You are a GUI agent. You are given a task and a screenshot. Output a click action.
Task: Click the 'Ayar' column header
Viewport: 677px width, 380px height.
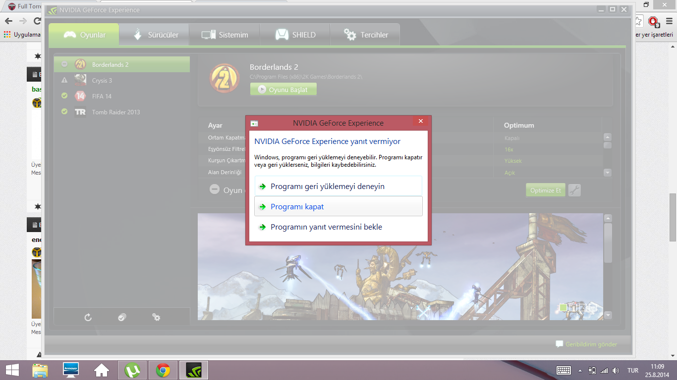point(215,125)
